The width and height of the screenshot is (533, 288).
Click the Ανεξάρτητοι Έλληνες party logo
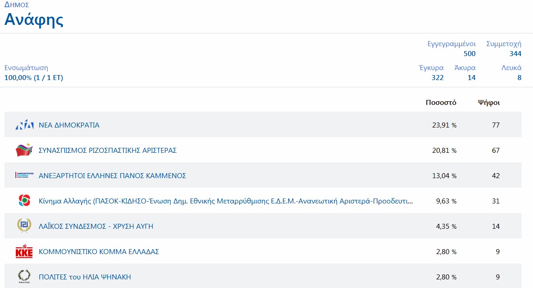[24, 175]
